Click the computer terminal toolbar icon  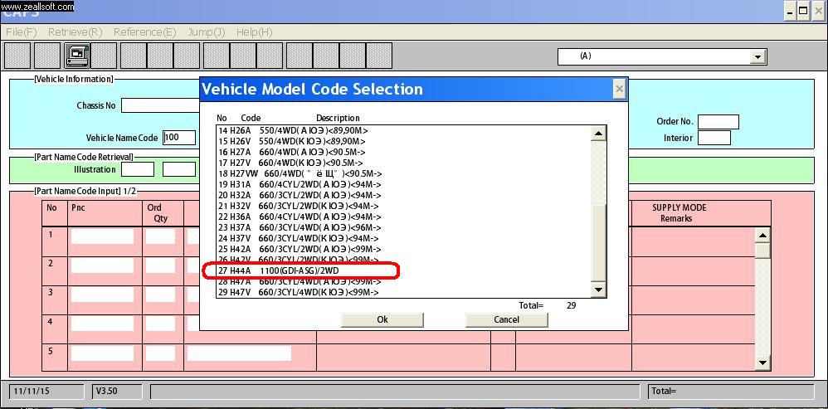click(77, 56)
